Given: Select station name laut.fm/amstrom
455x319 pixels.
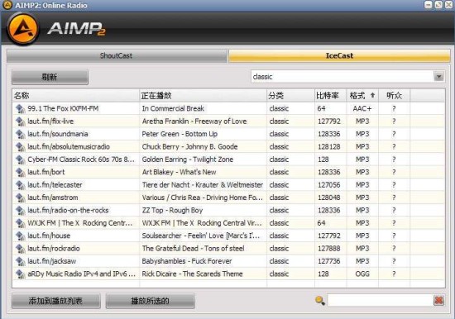Looking at the screenshot, I should pos(52,198).
